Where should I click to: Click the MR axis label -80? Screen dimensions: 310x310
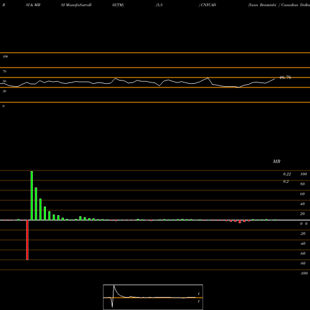tap(303, 263)
